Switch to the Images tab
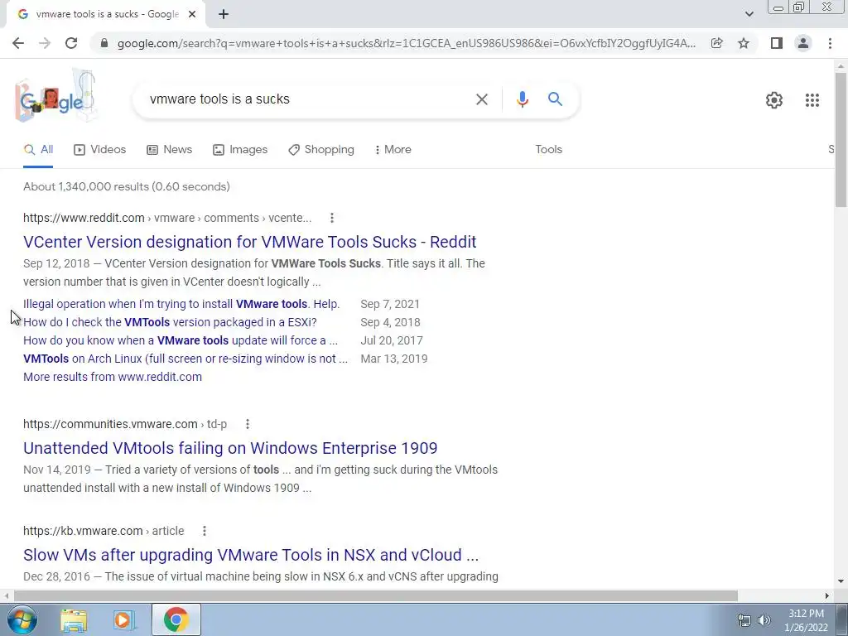 [240, 150]
